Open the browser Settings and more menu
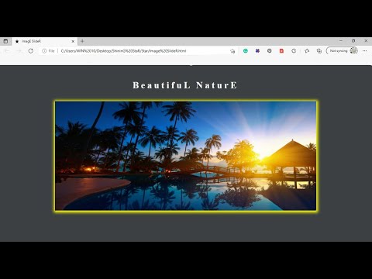 [364, 51]
